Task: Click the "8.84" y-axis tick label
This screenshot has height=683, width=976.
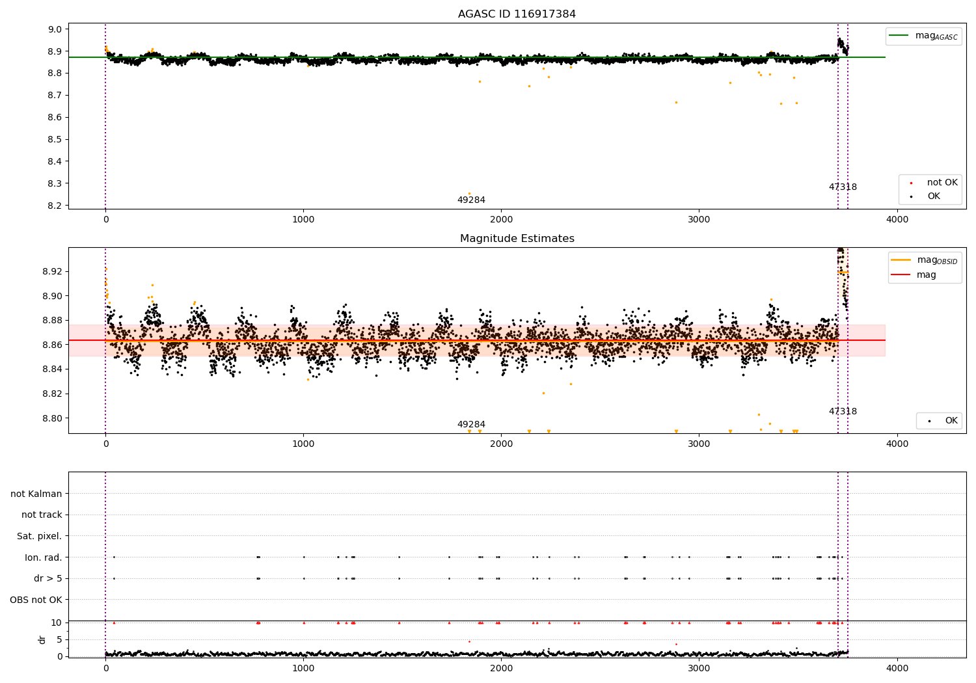Action: tap(52, 369)
